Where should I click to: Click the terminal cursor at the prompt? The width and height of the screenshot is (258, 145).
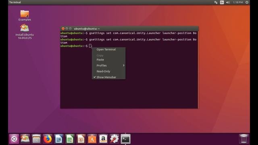90,46
